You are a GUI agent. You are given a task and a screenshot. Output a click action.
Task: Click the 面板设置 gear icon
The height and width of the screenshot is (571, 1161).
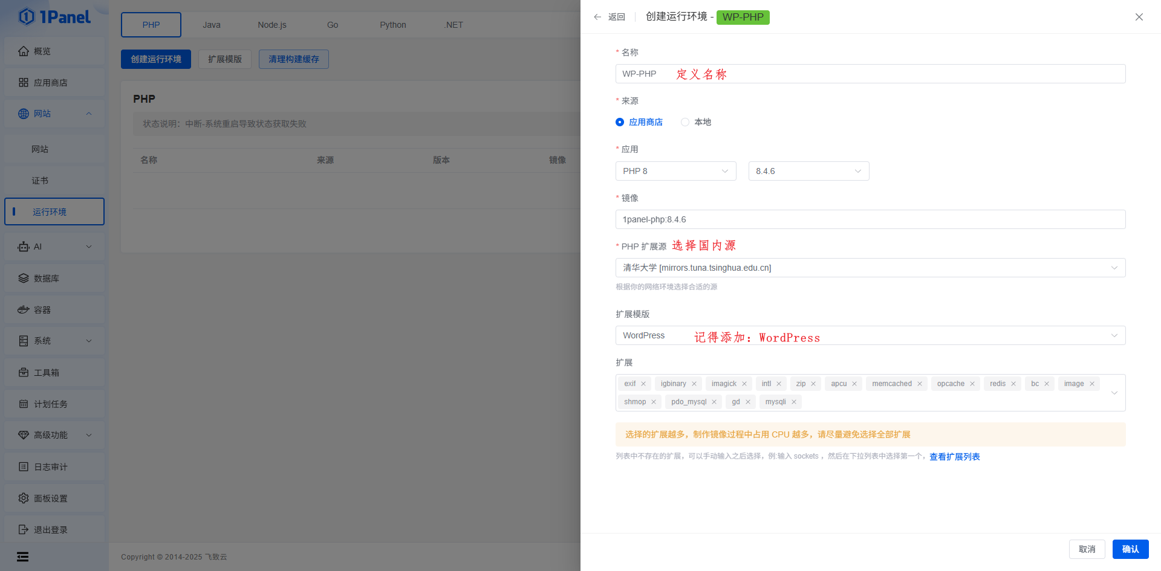click(x=24, y=498)
